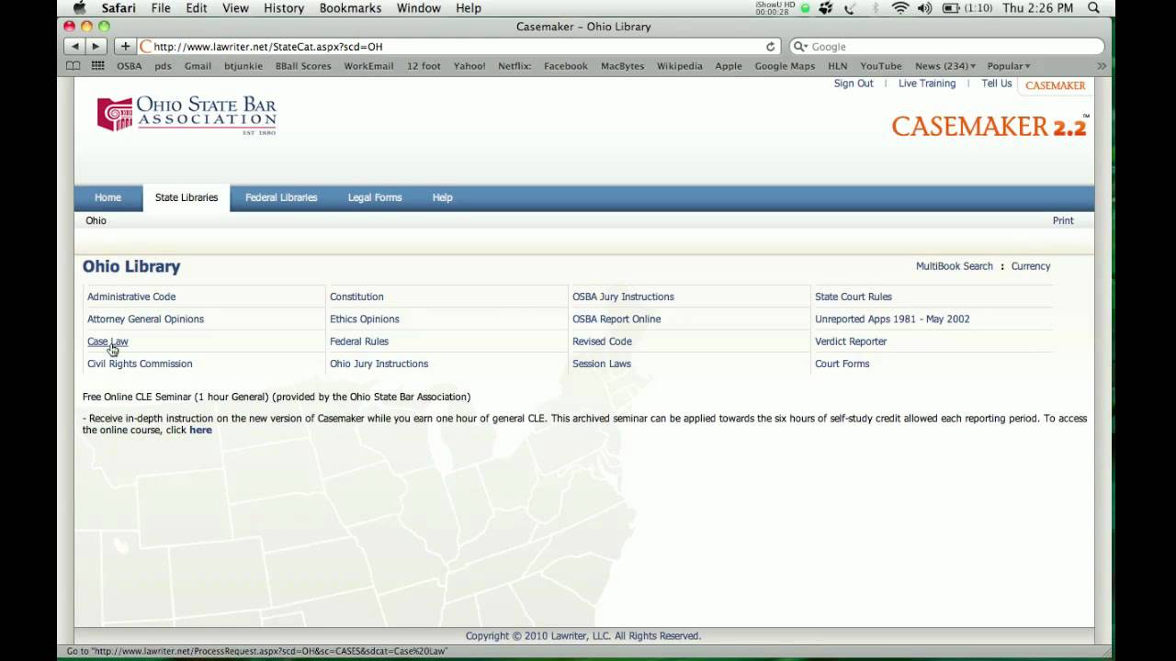Click the paw print menu bar icon
The image size is (1176, 661).
tap(826, 8)
